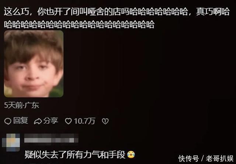The width and height of the screenshot is (236, 164).
Task: Click the 广东 location label
Action: [31, 105]
